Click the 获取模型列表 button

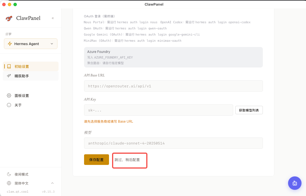click(249, 110)
